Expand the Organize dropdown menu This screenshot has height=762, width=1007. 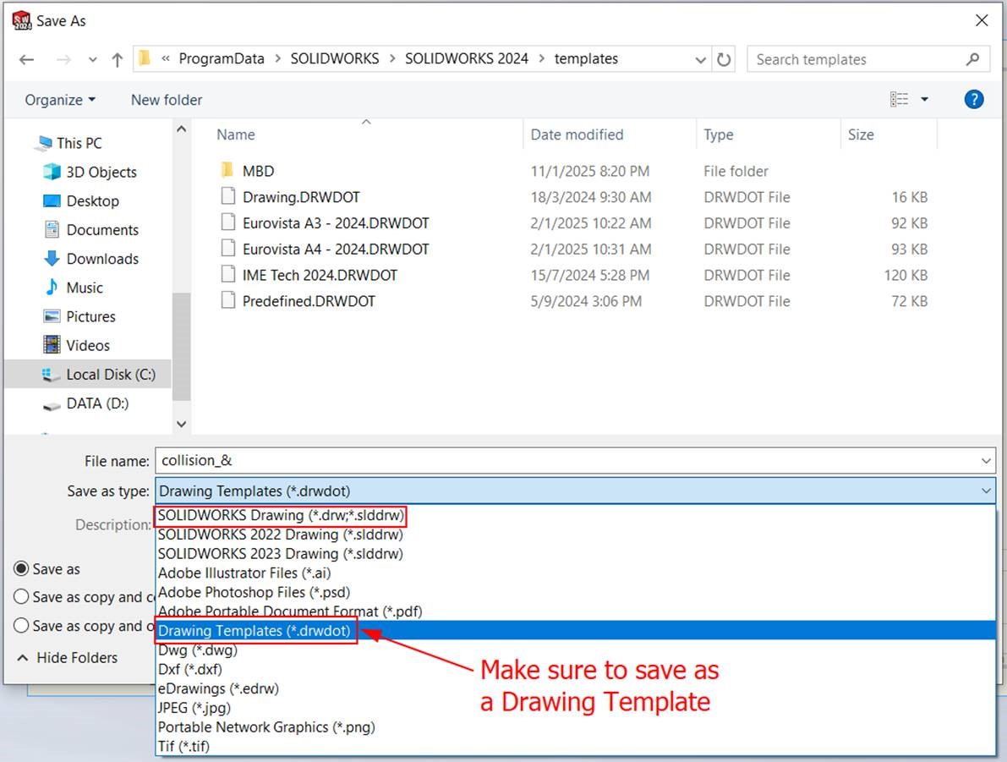[x=60, y=100]
